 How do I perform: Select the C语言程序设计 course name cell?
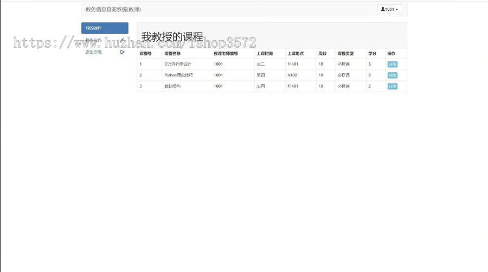[x=178, y=64]
